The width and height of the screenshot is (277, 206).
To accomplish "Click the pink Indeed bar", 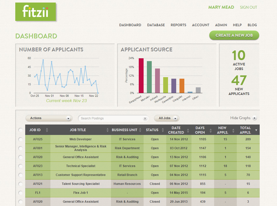I will point(157,81).
